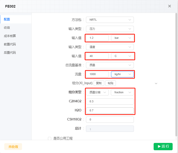Change the bar pressure unit dropdown
The width and height of the screenshot is (178, 153).
[122, 38]
